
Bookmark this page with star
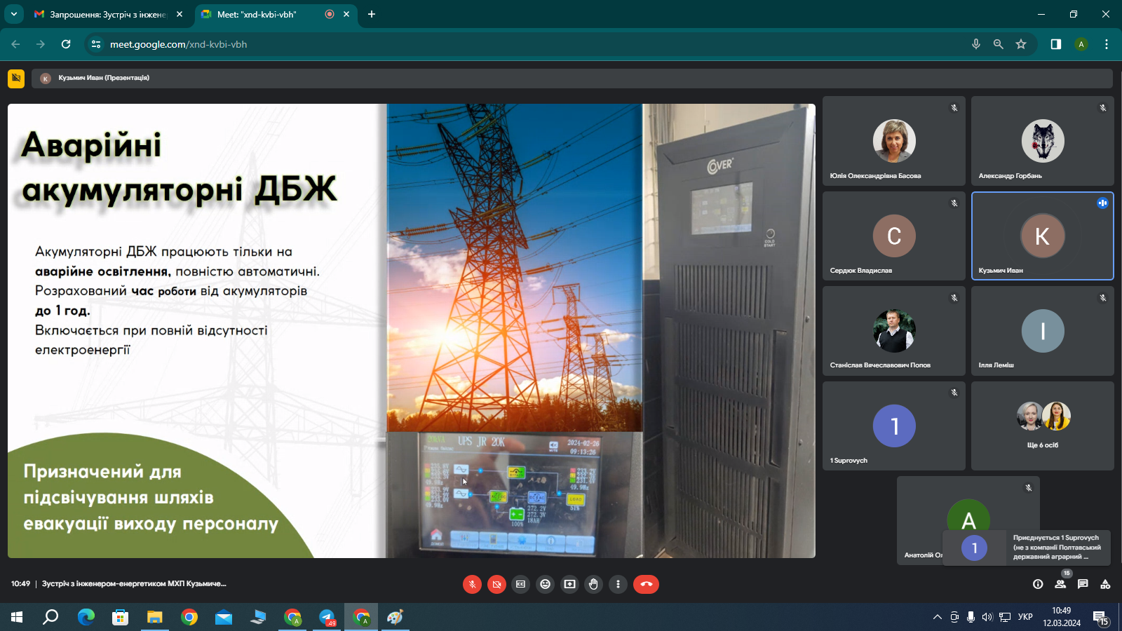tap(1021, 44)
